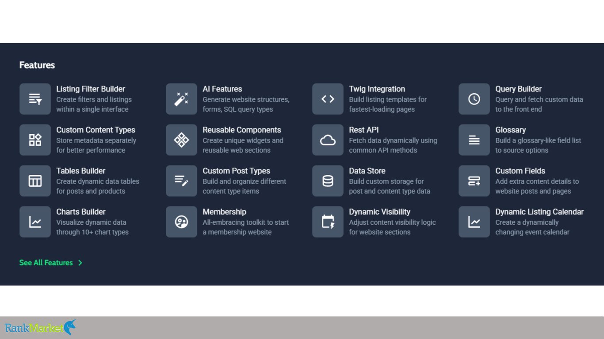This screenshot has height=339, width=604.
Task: Click the Membership icon
Action: 181,222
